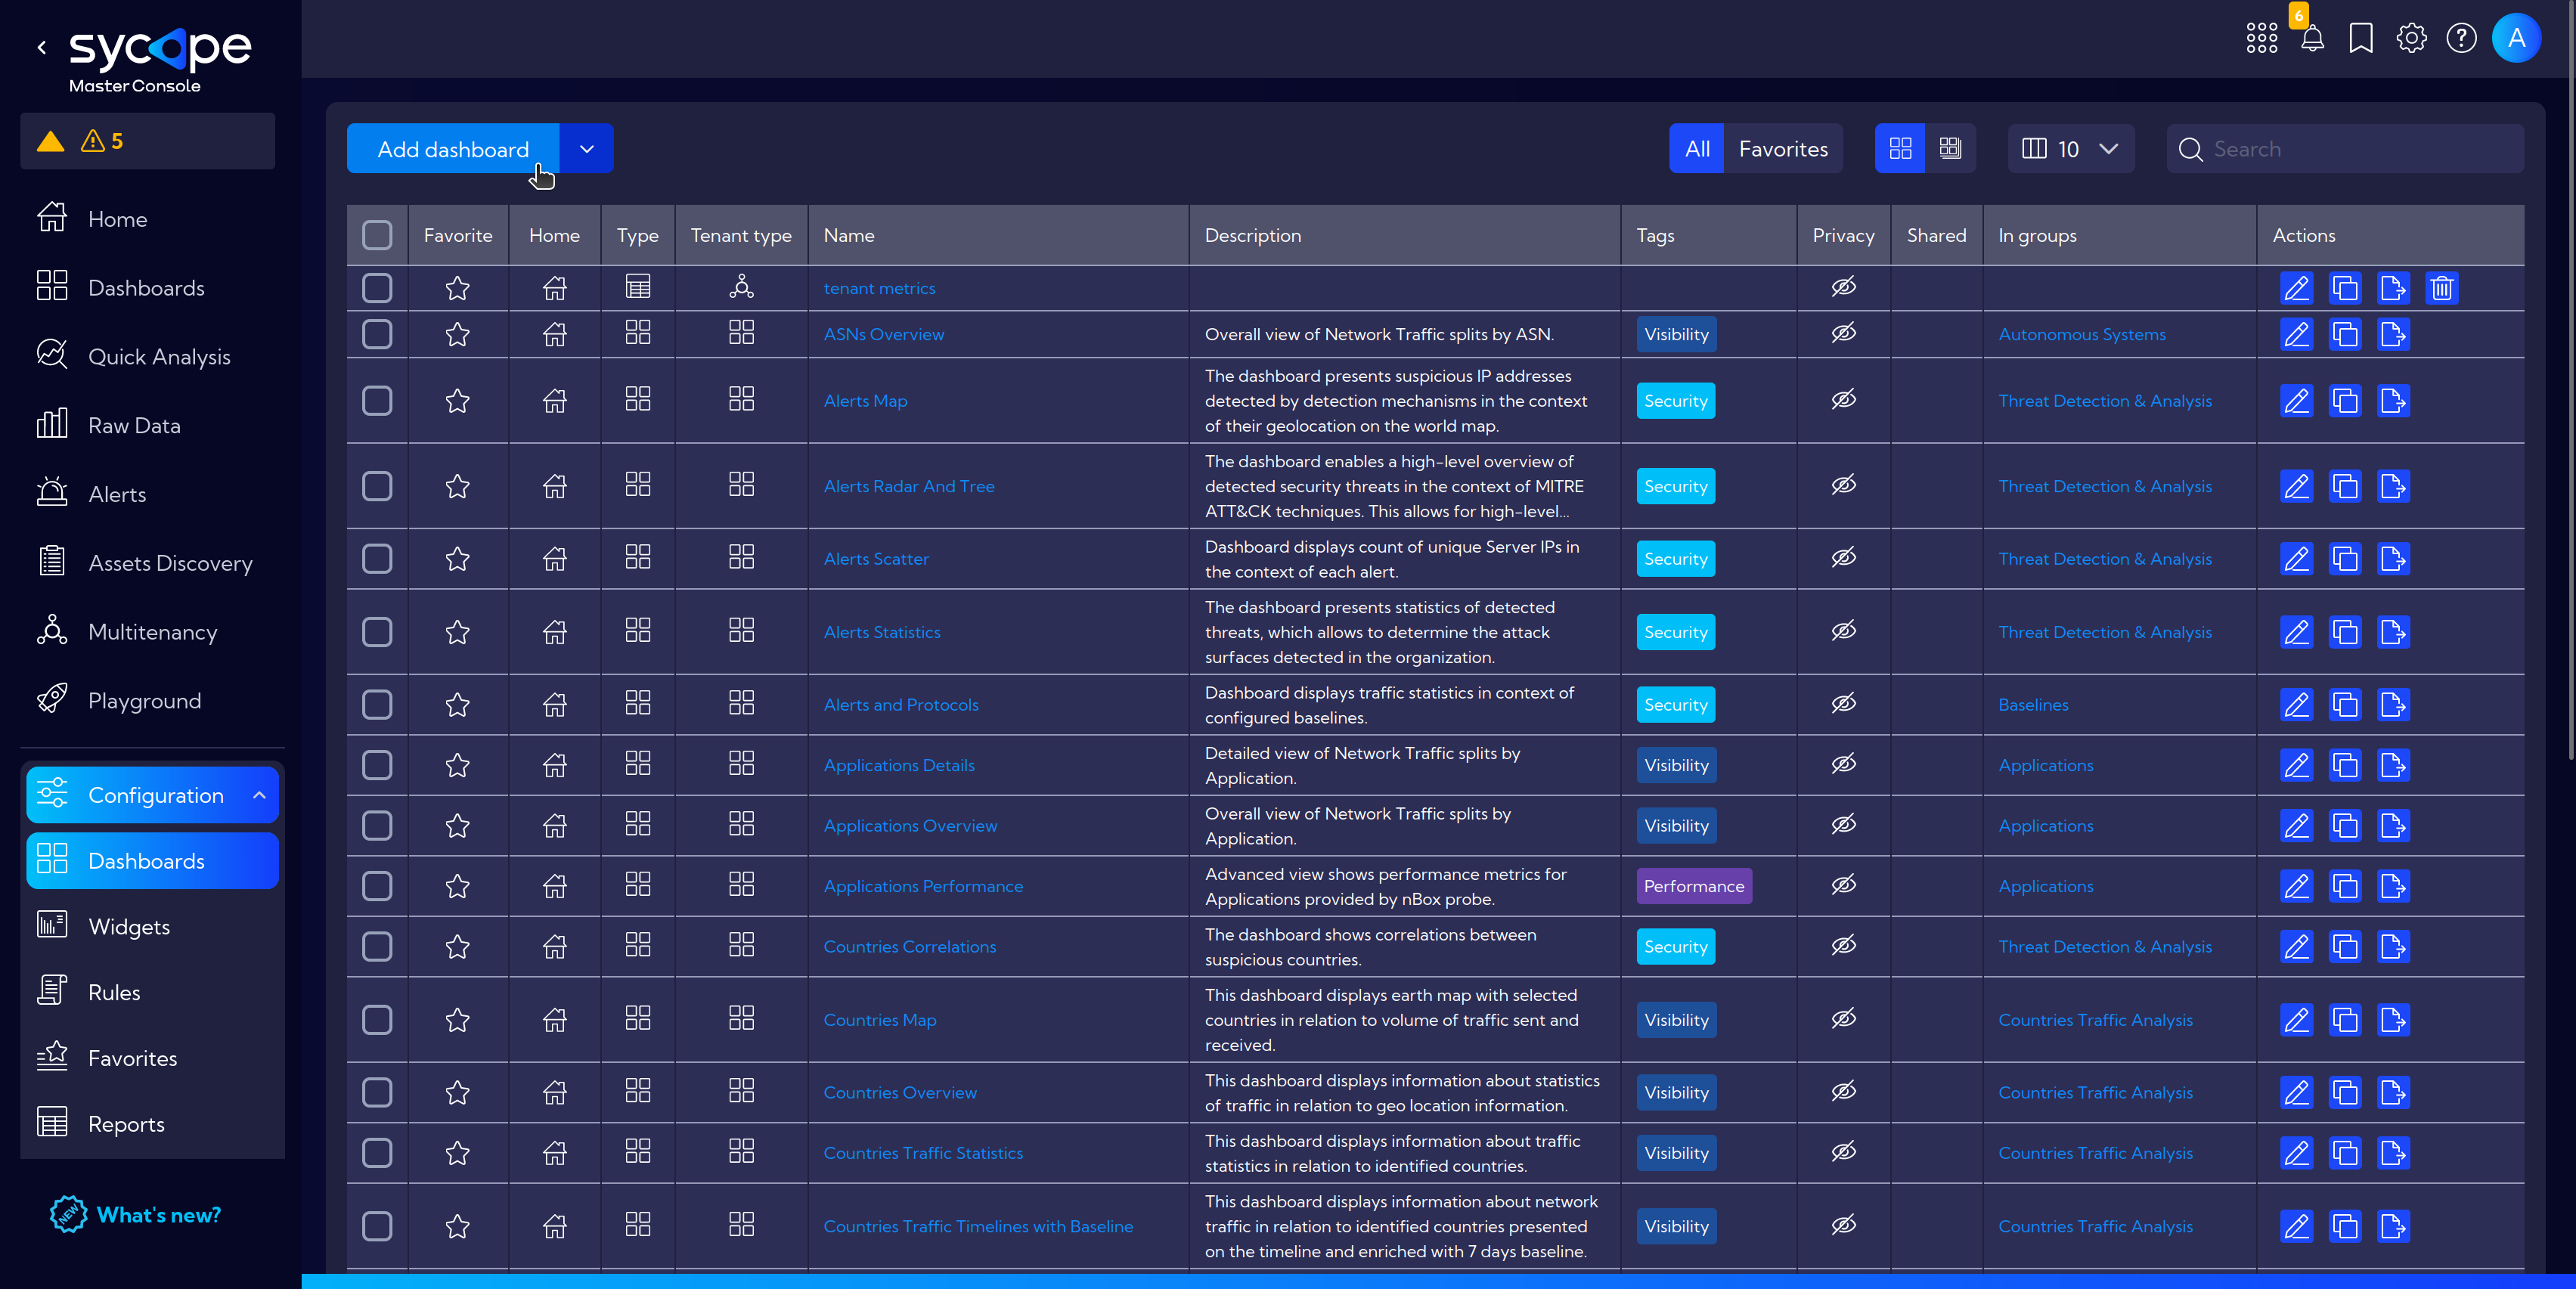
Task: Select all dashboards with header checkbox
Action: click(x=377, y=235)
